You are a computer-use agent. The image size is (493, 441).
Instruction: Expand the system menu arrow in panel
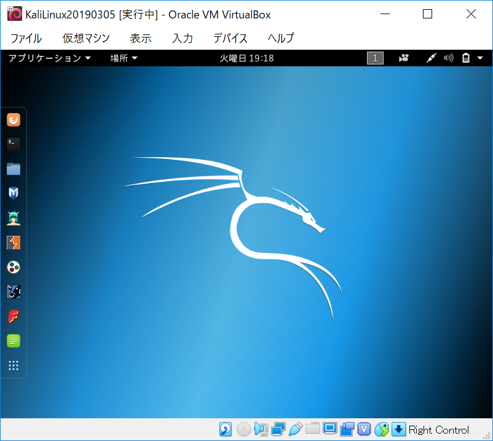click(480, 58)
